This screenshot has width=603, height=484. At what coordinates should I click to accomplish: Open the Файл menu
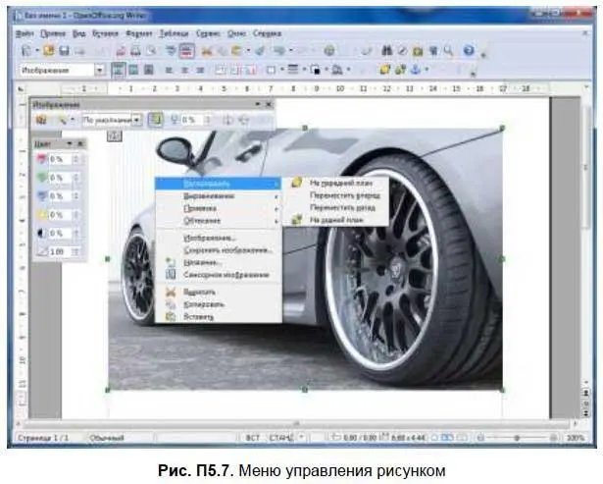pyautogui.click(x=25, y=33)
